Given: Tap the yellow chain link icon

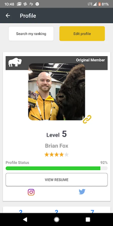Looking at the screenshot, I should click(x=87, y=119).
